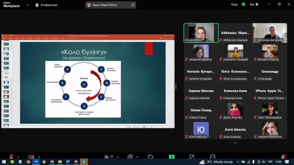The image size is (294, 165).
Task: Turn on the video camera
Action: 31,157
